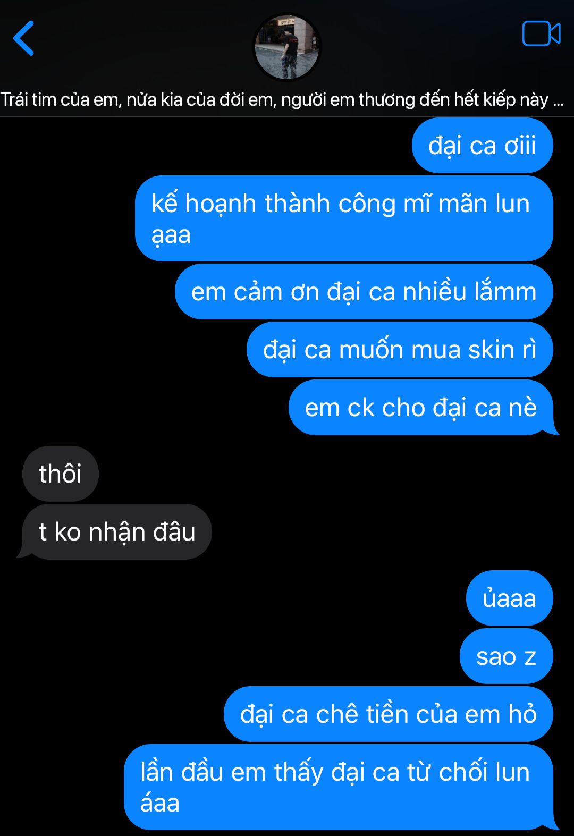Select 'đại ca muốn mua skin rì' message
This screenshot has height=836, width=574.
400,349
